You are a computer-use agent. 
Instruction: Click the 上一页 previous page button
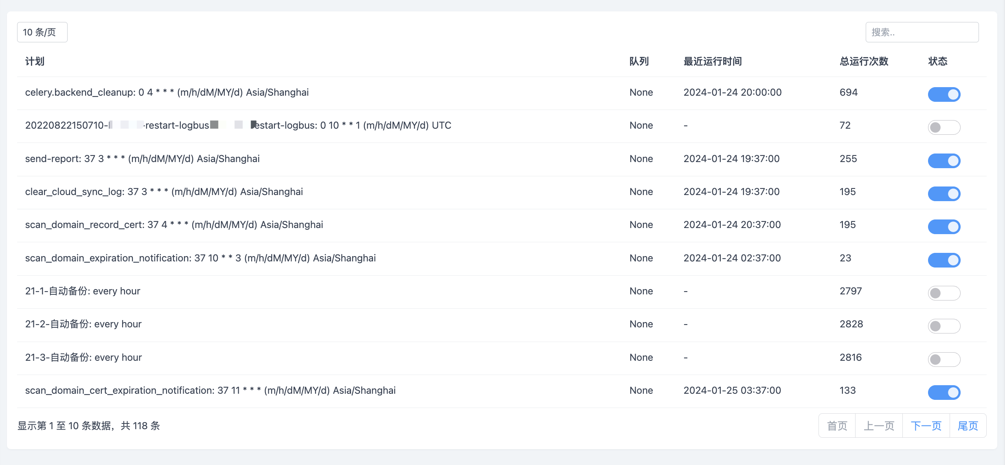tap(879, 426)
